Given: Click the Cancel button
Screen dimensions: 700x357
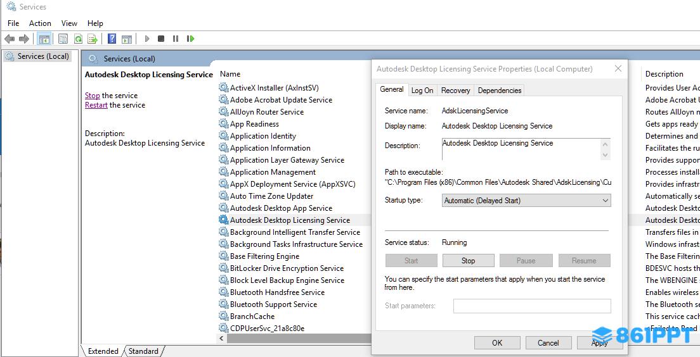Looking at the screenshot, I should point(548,342).
